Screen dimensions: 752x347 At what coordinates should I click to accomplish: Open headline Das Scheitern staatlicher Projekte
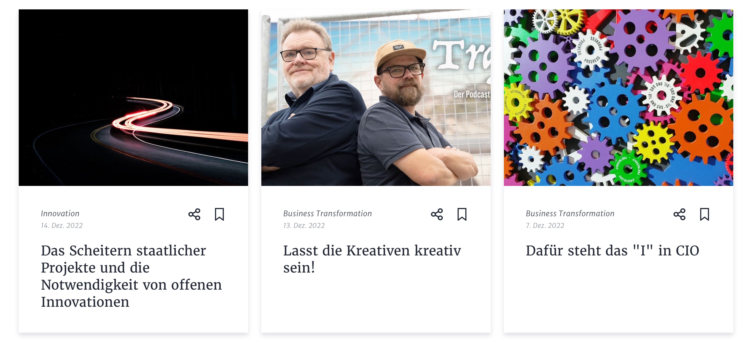(131, 276)
